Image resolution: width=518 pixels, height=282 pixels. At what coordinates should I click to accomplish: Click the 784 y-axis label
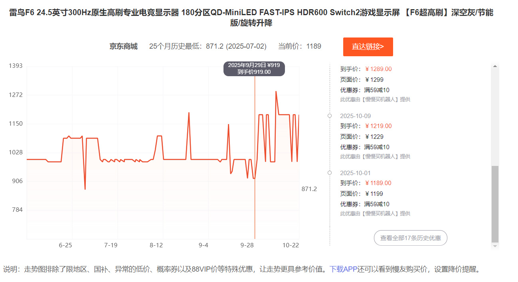17,210
